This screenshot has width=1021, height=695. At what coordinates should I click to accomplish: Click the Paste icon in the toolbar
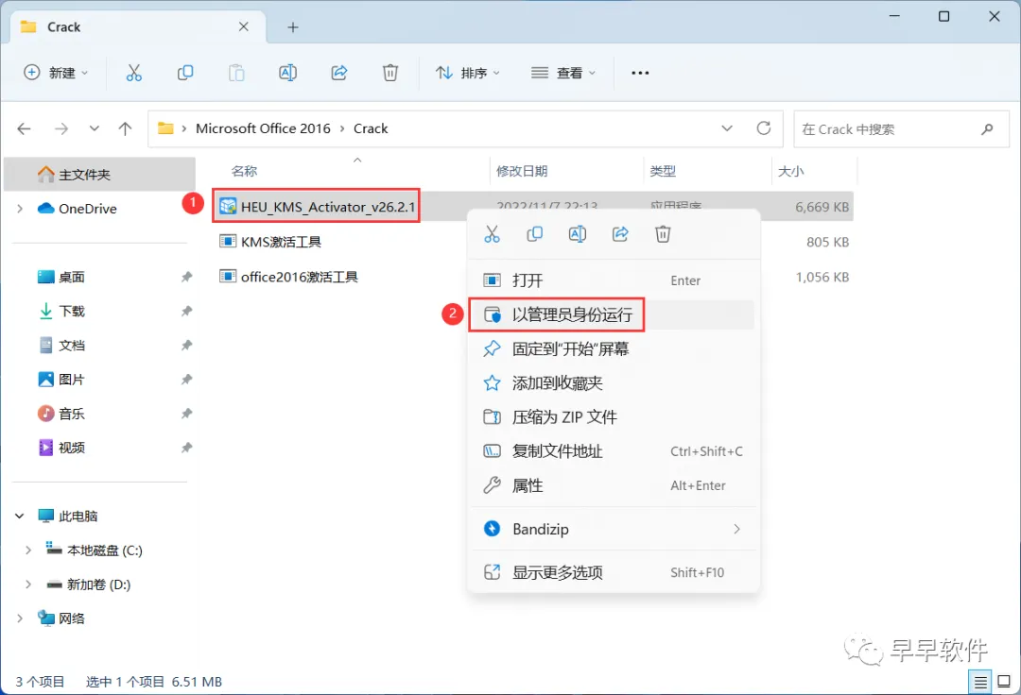pyautogui.click(x=236, y=73)
